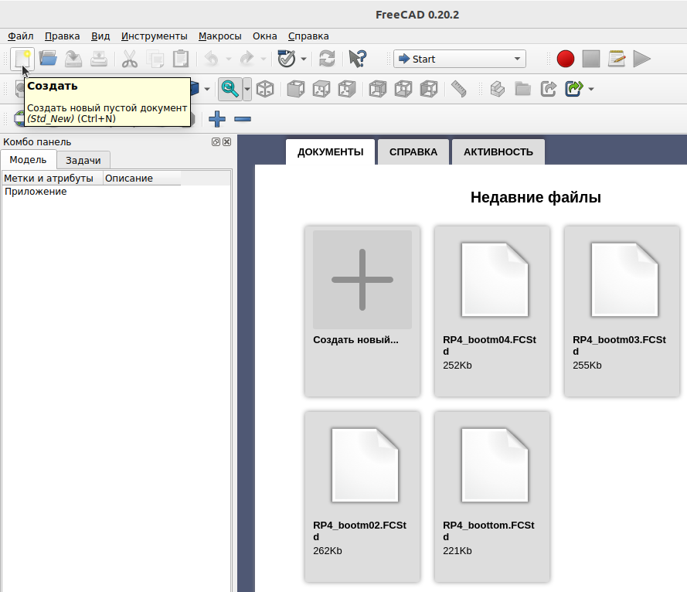Image resolution: width=687 pixels, height=592 pixels.
Task: Expand the draw style dropdown arrow
Action: [x=207, y=89]
